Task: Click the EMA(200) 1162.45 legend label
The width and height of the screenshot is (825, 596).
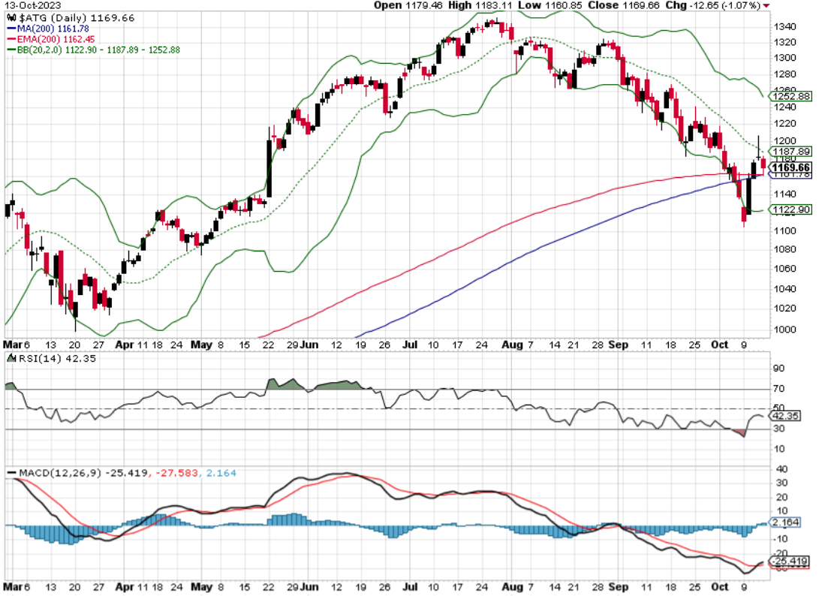Action: [x=56, y=40]
